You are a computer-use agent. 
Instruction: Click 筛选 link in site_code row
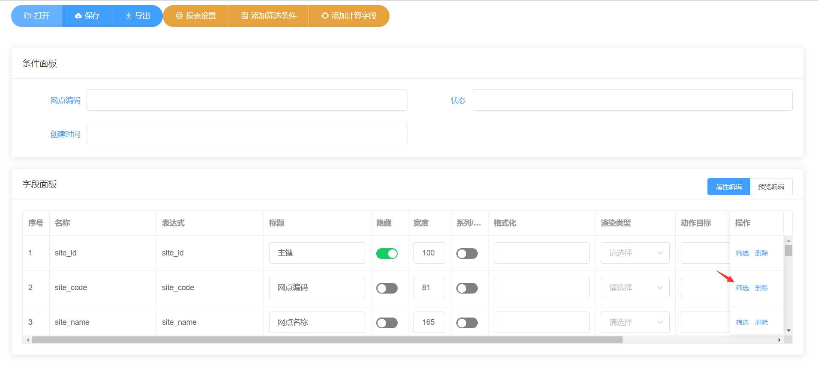(x=742, y=288)
